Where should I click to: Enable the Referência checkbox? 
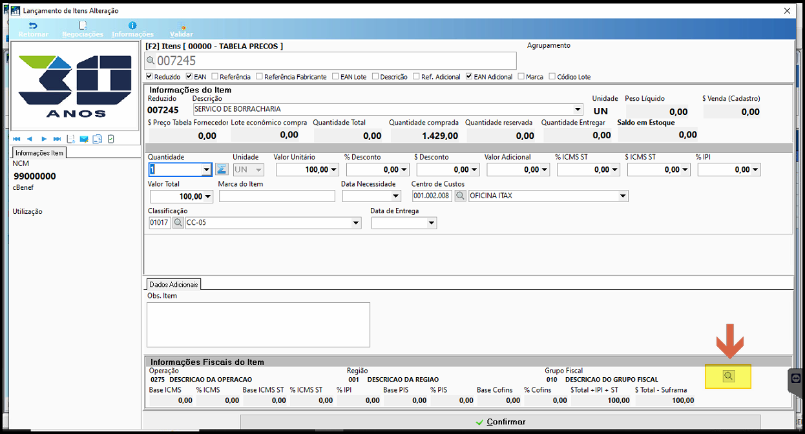tap(215, 76)
